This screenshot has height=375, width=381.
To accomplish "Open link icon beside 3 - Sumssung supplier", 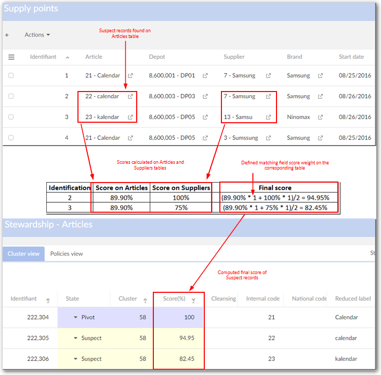I will (268, 138).
